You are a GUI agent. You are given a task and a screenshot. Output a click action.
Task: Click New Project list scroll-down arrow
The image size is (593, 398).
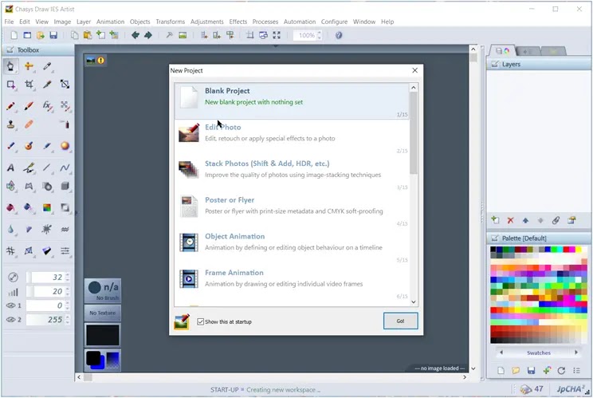(x=414, y=301)
